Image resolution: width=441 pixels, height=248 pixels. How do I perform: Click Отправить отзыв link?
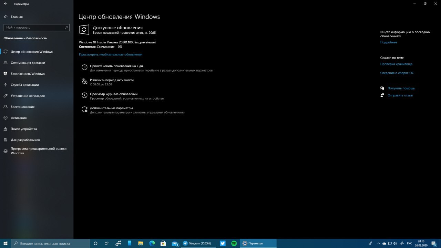400,95
